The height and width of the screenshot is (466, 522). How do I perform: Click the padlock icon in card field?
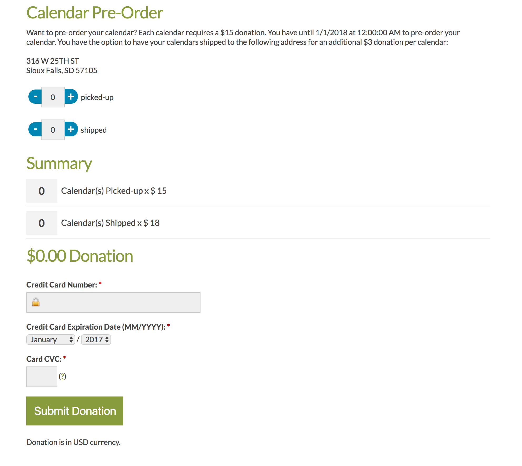tap(36, 302)
